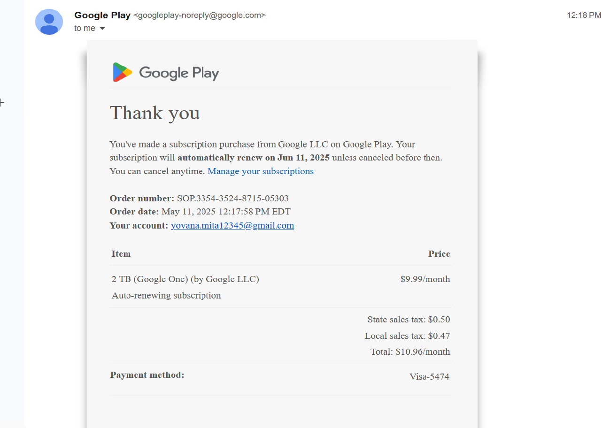Click the "Thank you" heading
Viewport: 603px width, 428px height.
coord(155,113)
